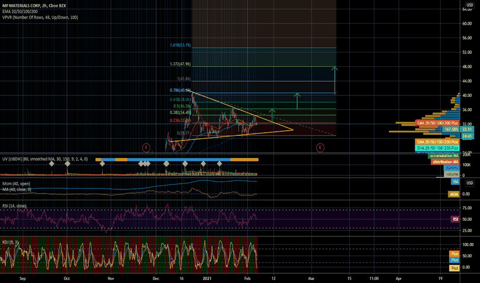Click the earnings E marker before December
480x283 pixels.
pyautogui.click(x=146, y=148)
